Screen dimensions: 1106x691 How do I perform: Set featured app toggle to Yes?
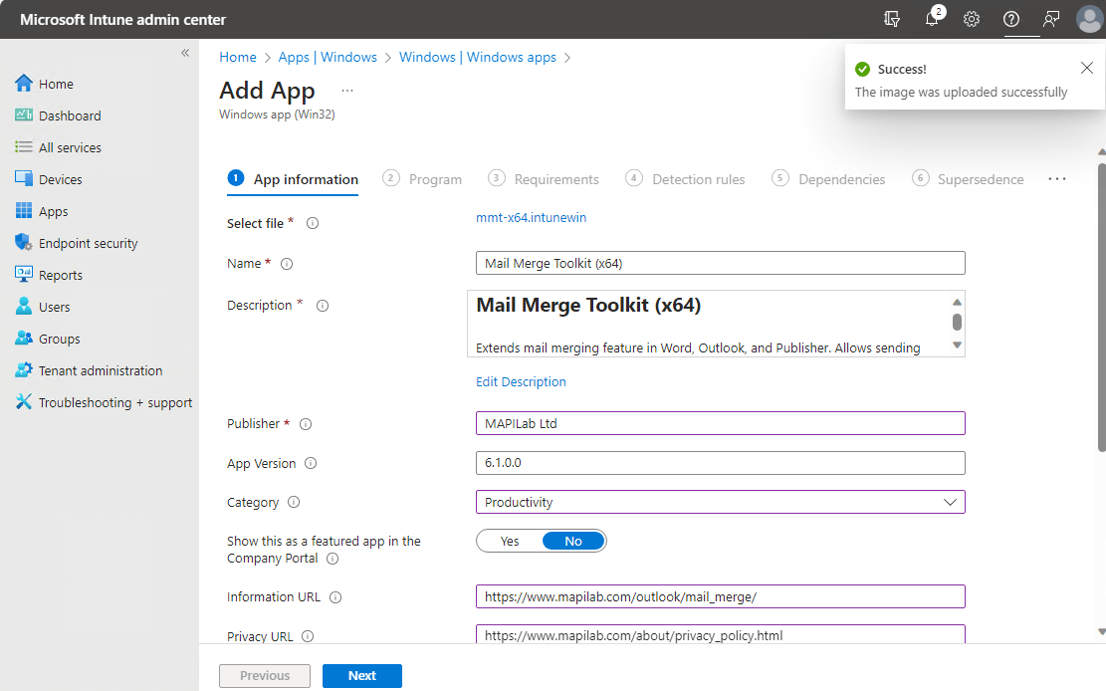click(510, 542)
